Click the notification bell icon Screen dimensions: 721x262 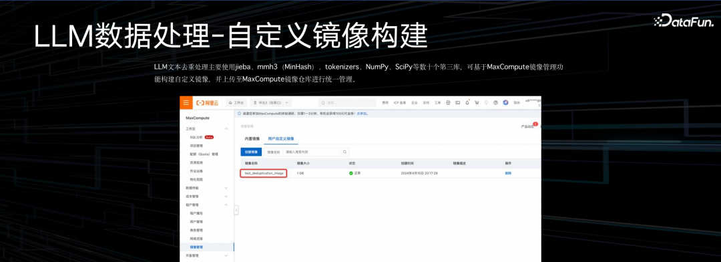(467, 103)
